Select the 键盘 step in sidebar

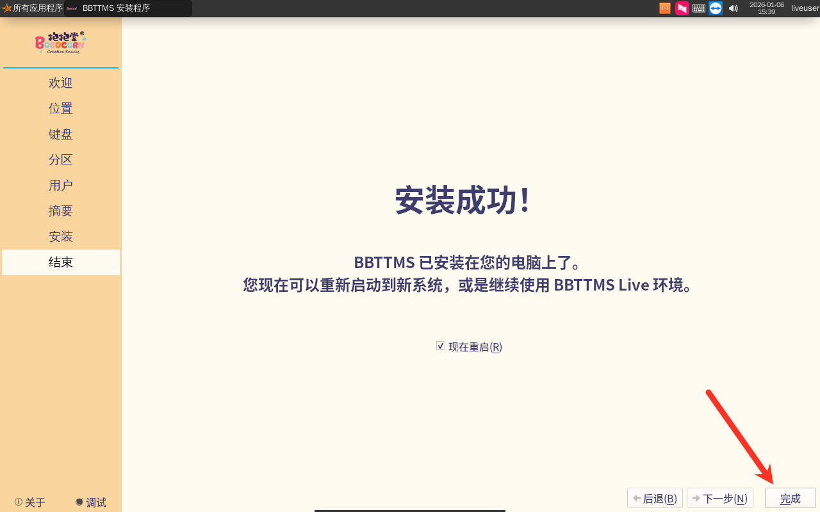[x=61, y=134]
